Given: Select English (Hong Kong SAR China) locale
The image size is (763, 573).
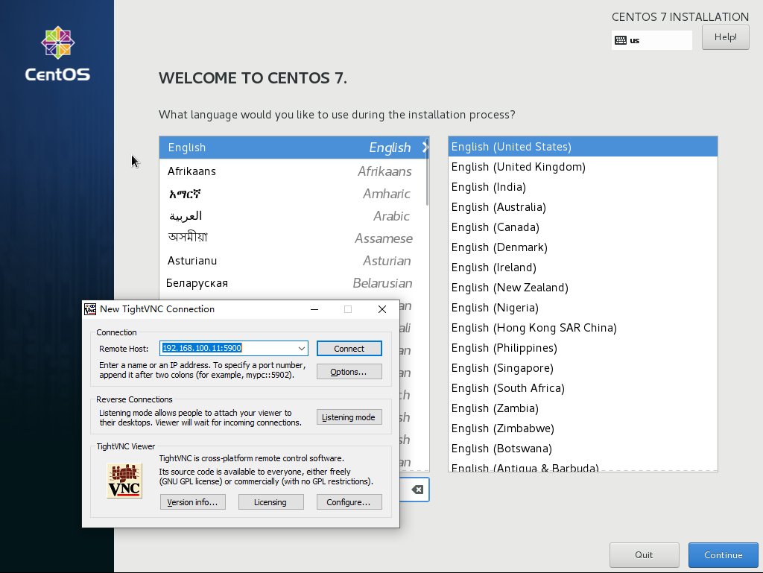Looking at the screenshot, I should (583, 328).
